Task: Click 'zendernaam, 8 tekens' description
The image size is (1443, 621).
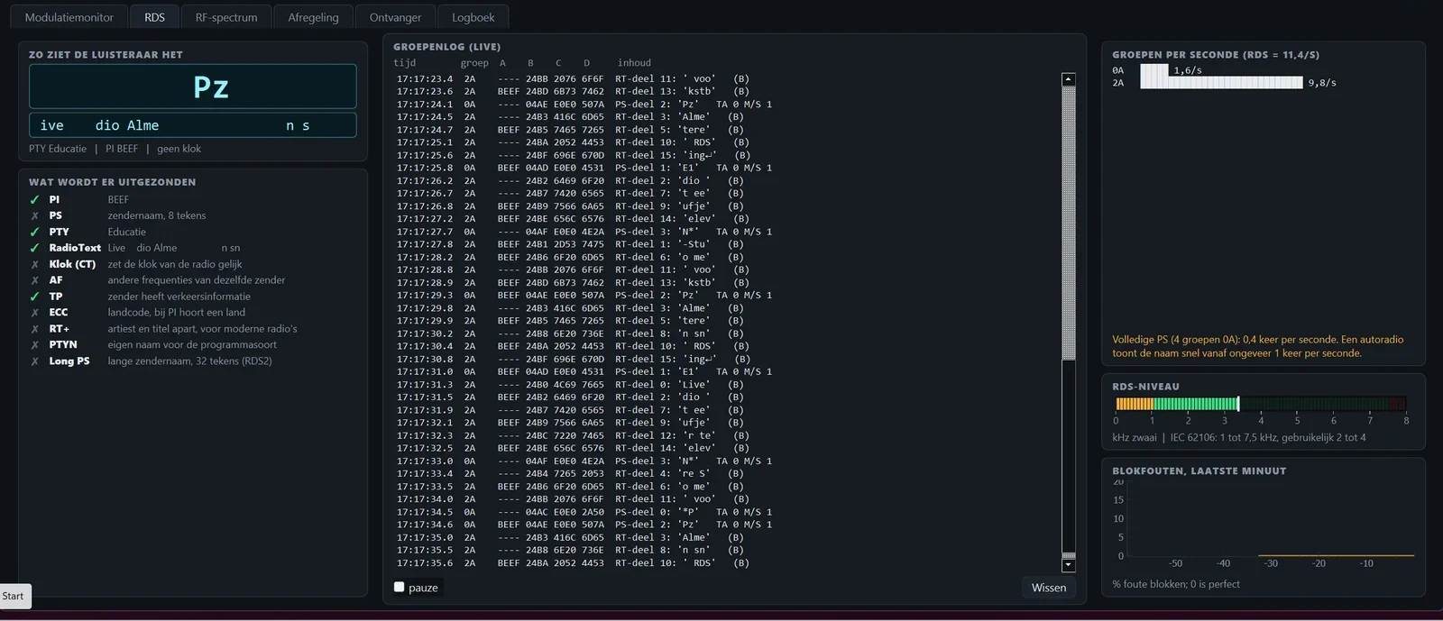Action: (157, 216)
